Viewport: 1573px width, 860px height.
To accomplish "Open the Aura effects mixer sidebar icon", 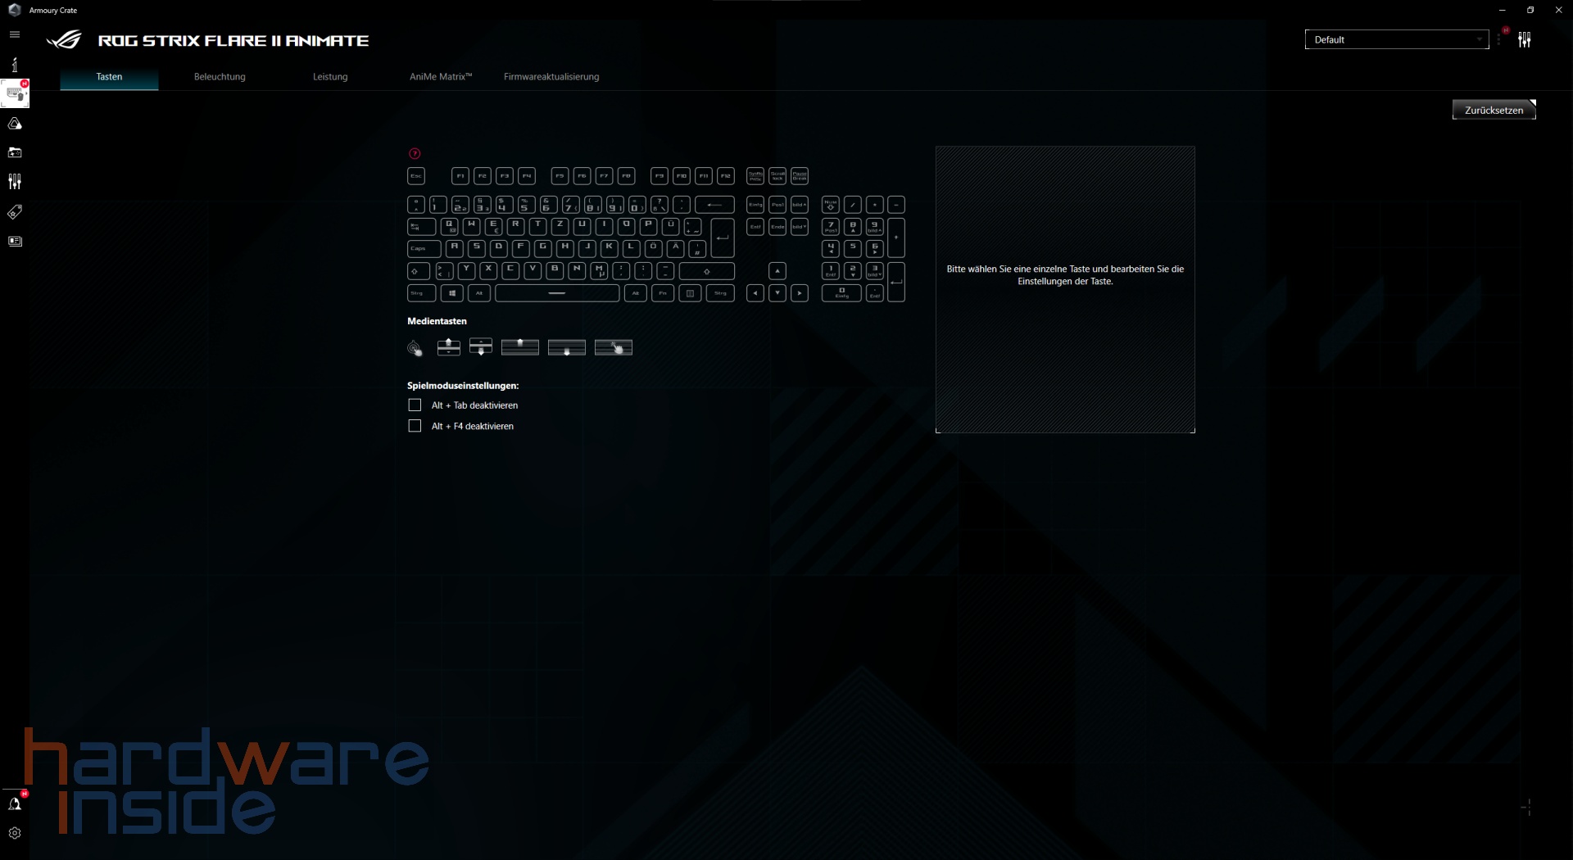I will coord(15,181).
